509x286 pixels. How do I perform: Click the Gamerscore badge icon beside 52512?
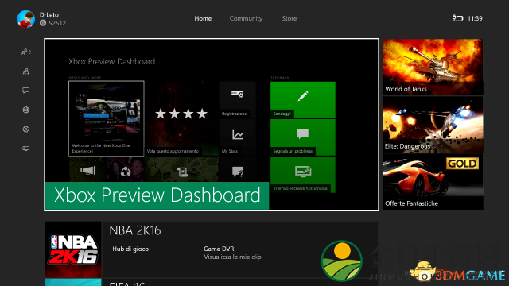point(43,23)
